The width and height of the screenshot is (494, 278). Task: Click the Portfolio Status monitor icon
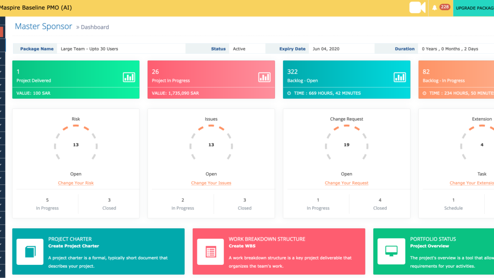391,252
